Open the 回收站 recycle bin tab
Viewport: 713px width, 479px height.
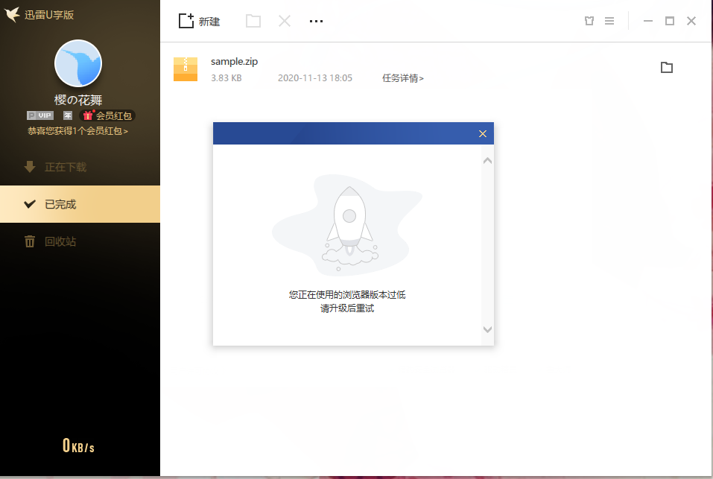[60, 241]
